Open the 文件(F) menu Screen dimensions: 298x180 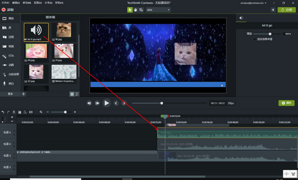[x=5, y=3]
